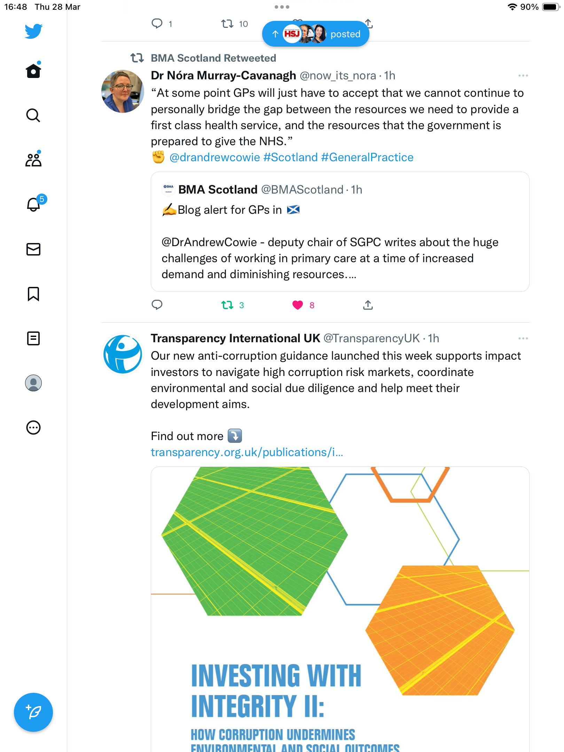
Task: Open the More circle menu in sidebar
Action: [33, 428]
